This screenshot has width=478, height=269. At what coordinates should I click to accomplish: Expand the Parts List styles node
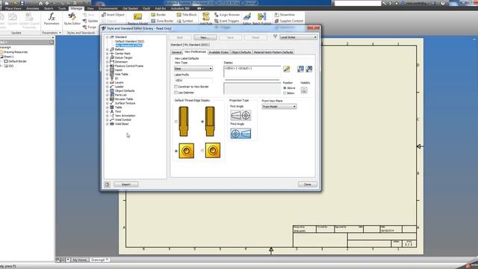click(x=108, y=95)
